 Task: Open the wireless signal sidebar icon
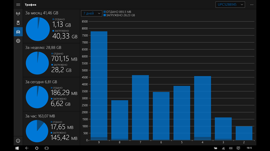pyautogui.click(x=18, y=14)
